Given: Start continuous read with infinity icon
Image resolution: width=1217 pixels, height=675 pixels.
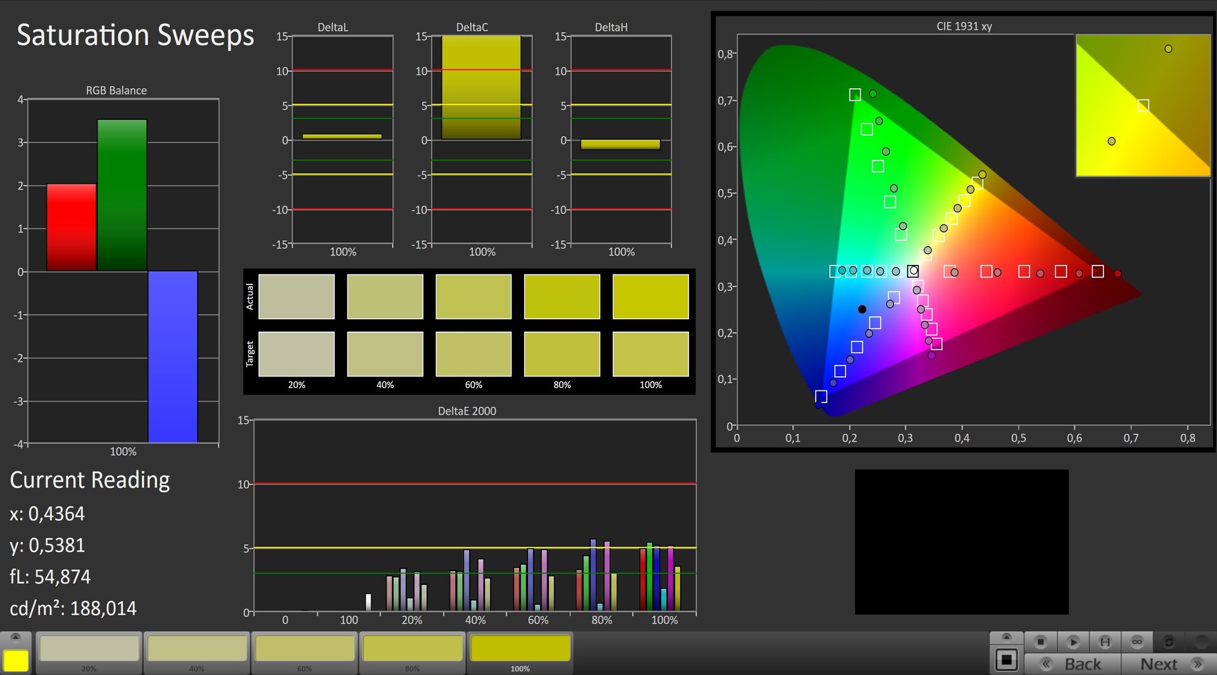Looking at the screenshot, I should click(1137, 642).
